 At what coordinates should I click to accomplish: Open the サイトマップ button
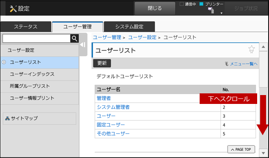click(x=39, y=118)
